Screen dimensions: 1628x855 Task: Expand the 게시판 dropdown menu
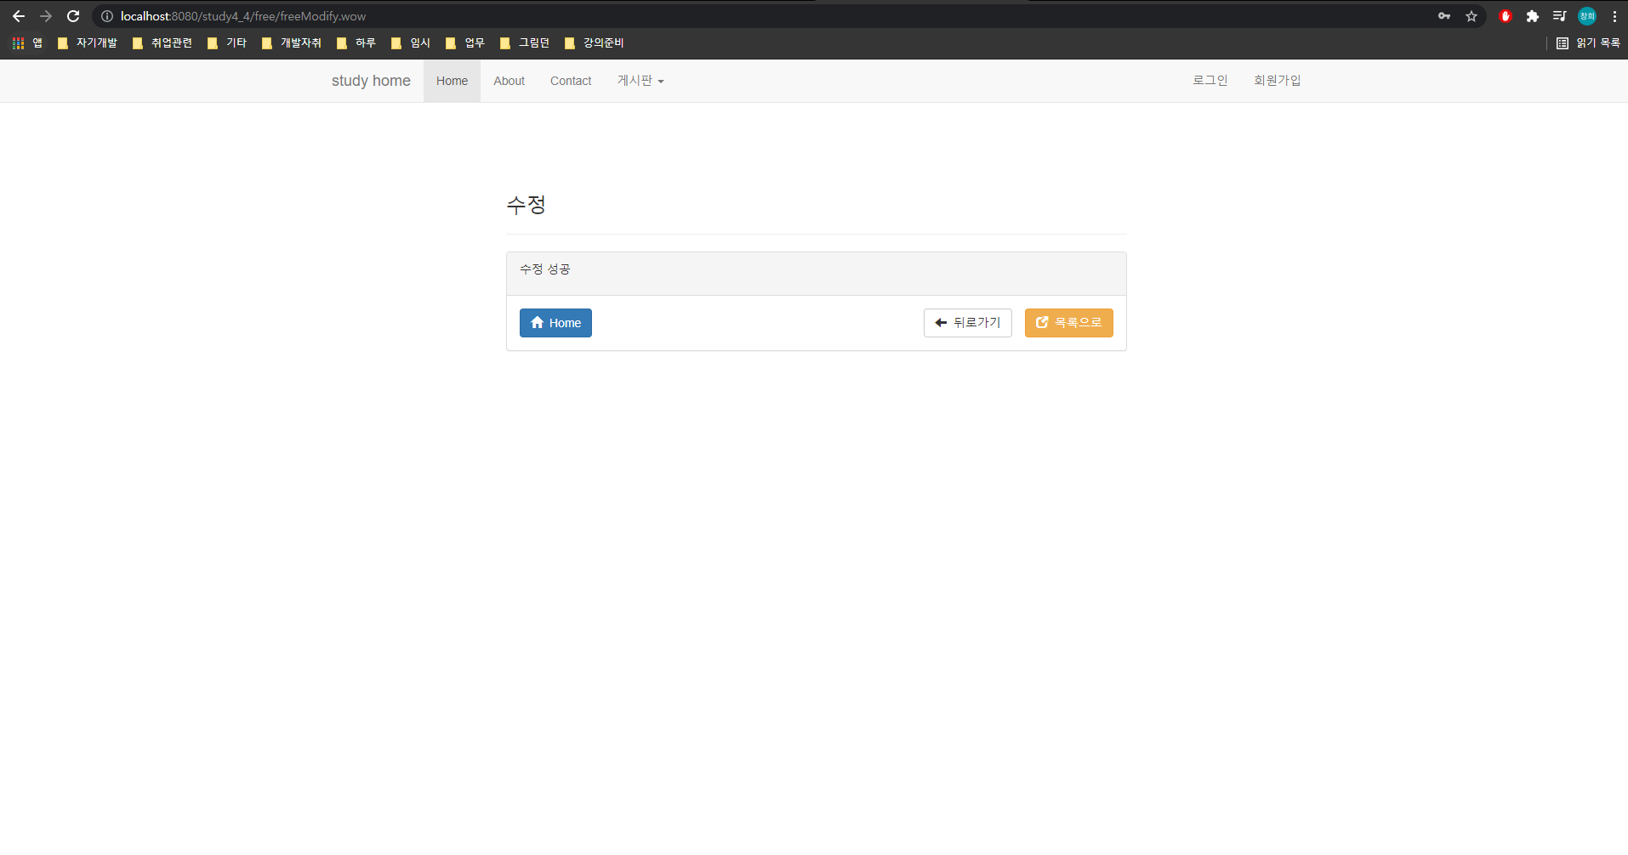[x=640, y=81]
